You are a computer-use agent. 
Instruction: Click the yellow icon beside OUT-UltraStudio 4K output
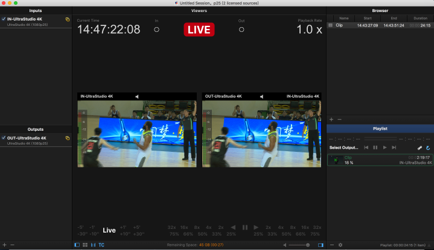[x=67, y=138]
